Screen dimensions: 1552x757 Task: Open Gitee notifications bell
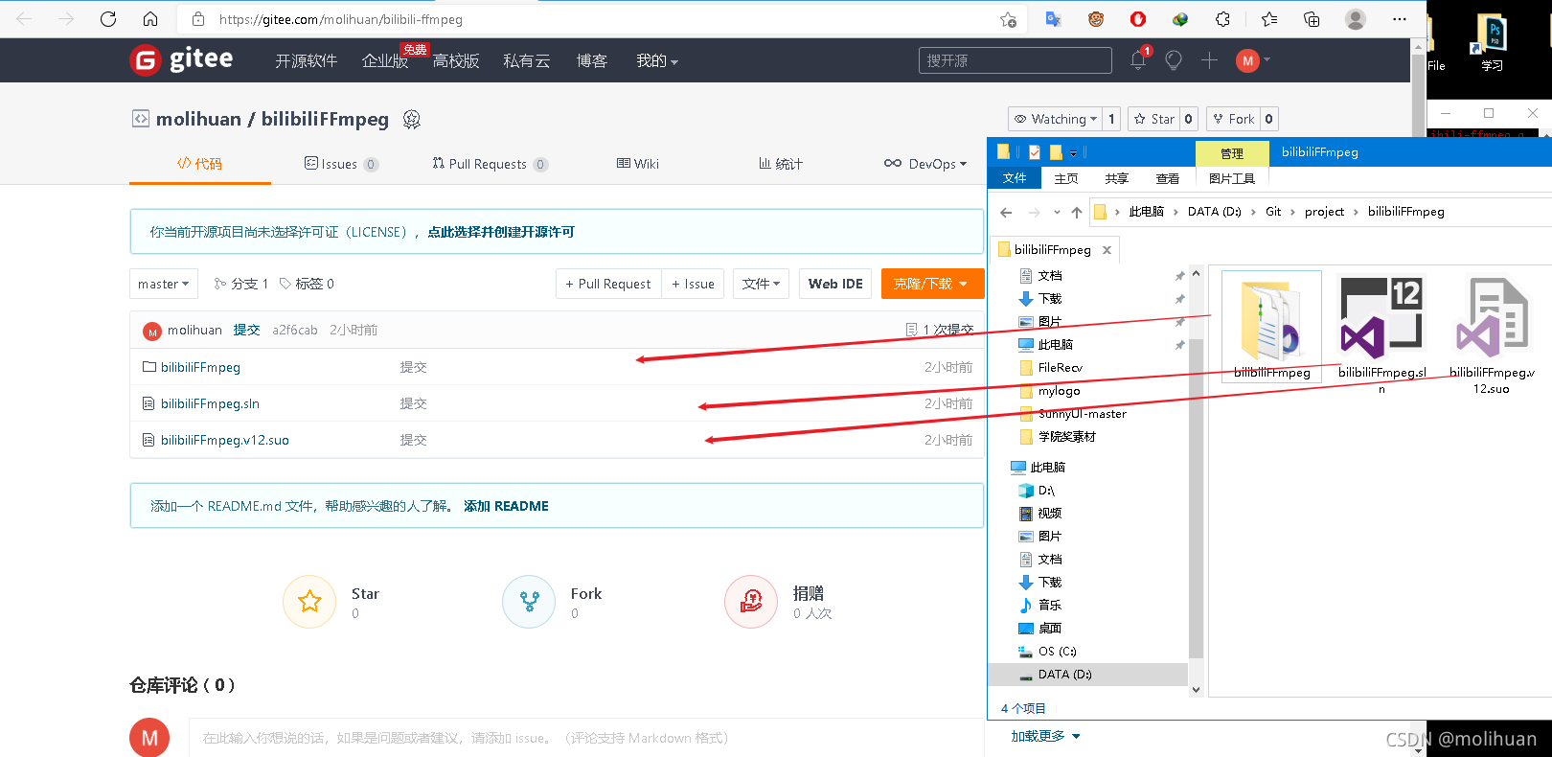[x=1138, y=60]
